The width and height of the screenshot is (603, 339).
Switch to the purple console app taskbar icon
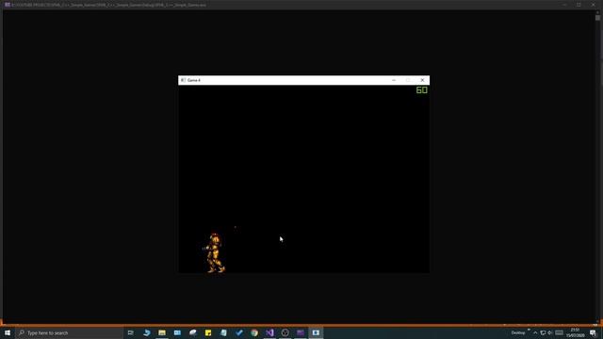301,332
